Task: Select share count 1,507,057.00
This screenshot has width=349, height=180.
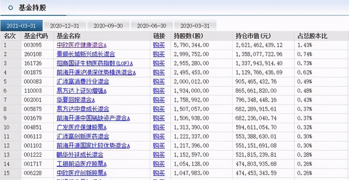Action: [x=191, y=109]
